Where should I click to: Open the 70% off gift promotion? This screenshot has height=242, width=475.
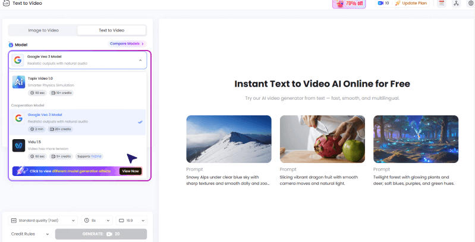(x=349, y=4)
